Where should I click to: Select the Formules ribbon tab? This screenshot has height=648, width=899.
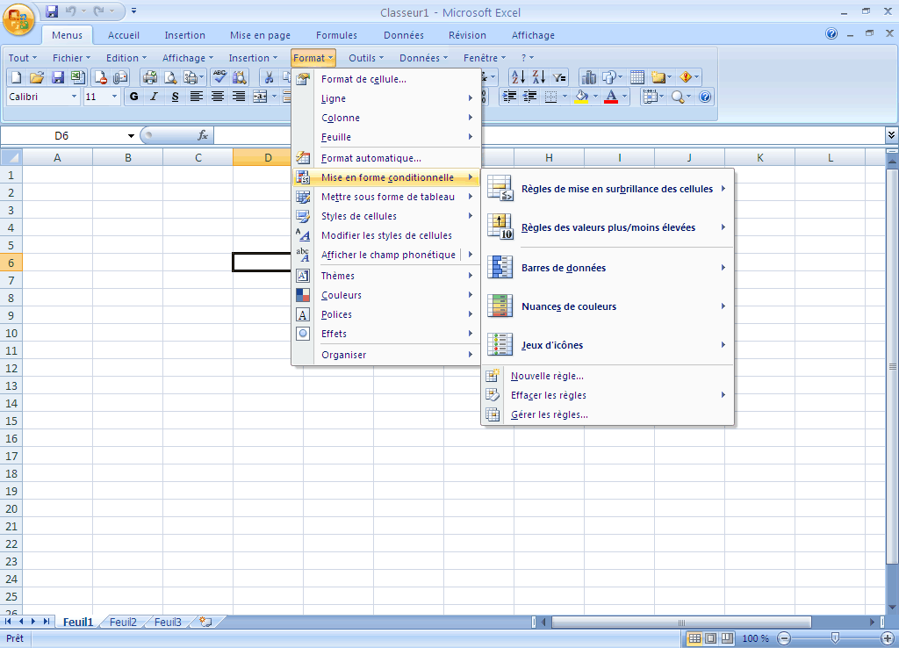point(336,35)
